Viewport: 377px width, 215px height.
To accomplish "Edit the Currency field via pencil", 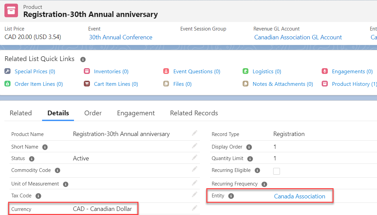I will pyautogui.click(x=194, y=208).
